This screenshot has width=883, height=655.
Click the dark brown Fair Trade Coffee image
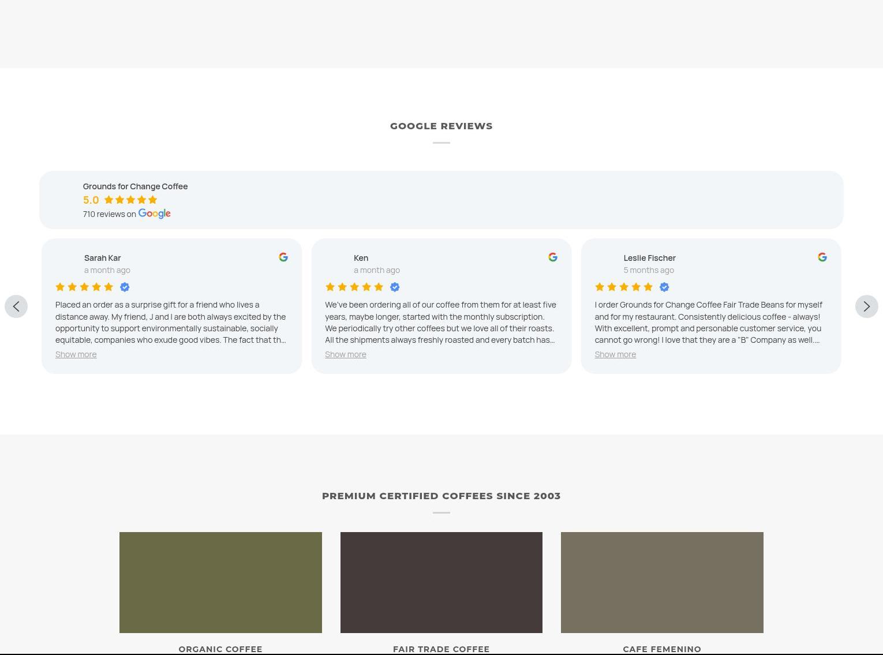click(x=441, y=582)
